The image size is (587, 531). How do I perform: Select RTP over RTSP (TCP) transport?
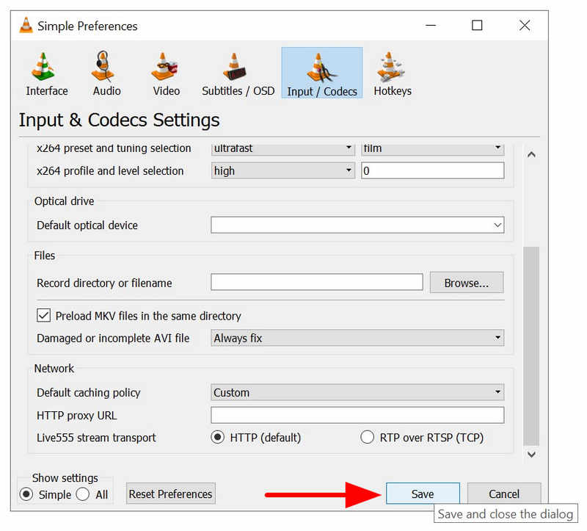tap(368, 438)
